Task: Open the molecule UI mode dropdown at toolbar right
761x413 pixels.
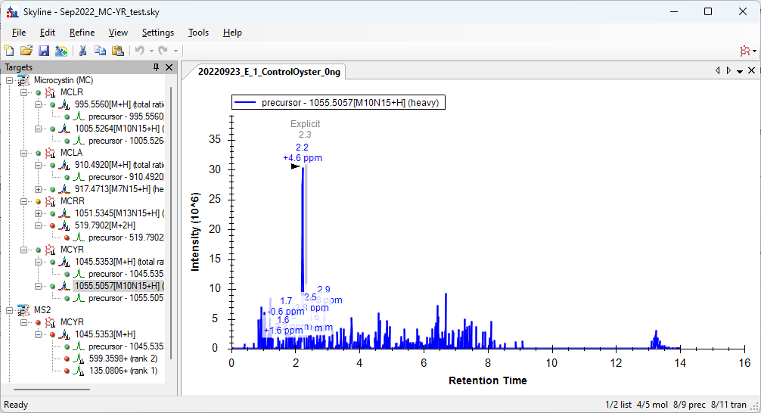Action: tap(748, 51)
